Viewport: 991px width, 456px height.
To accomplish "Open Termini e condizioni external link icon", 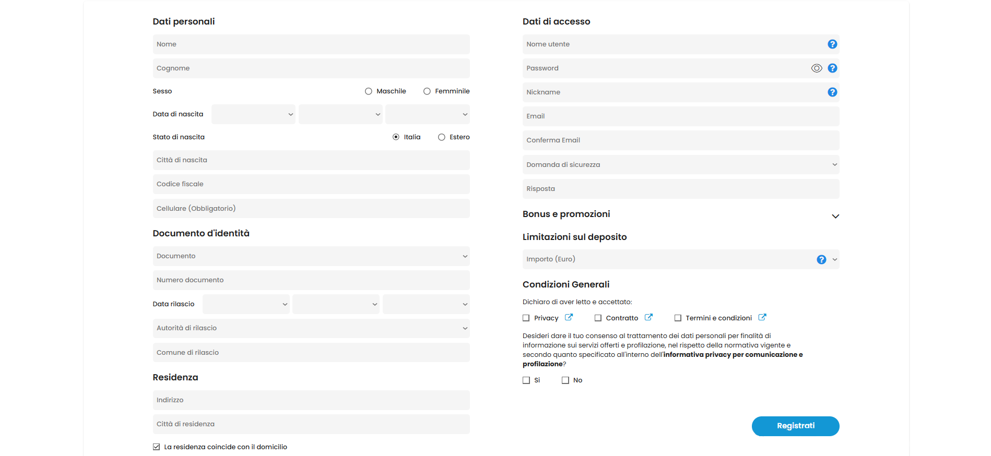I will pos(762,317).
